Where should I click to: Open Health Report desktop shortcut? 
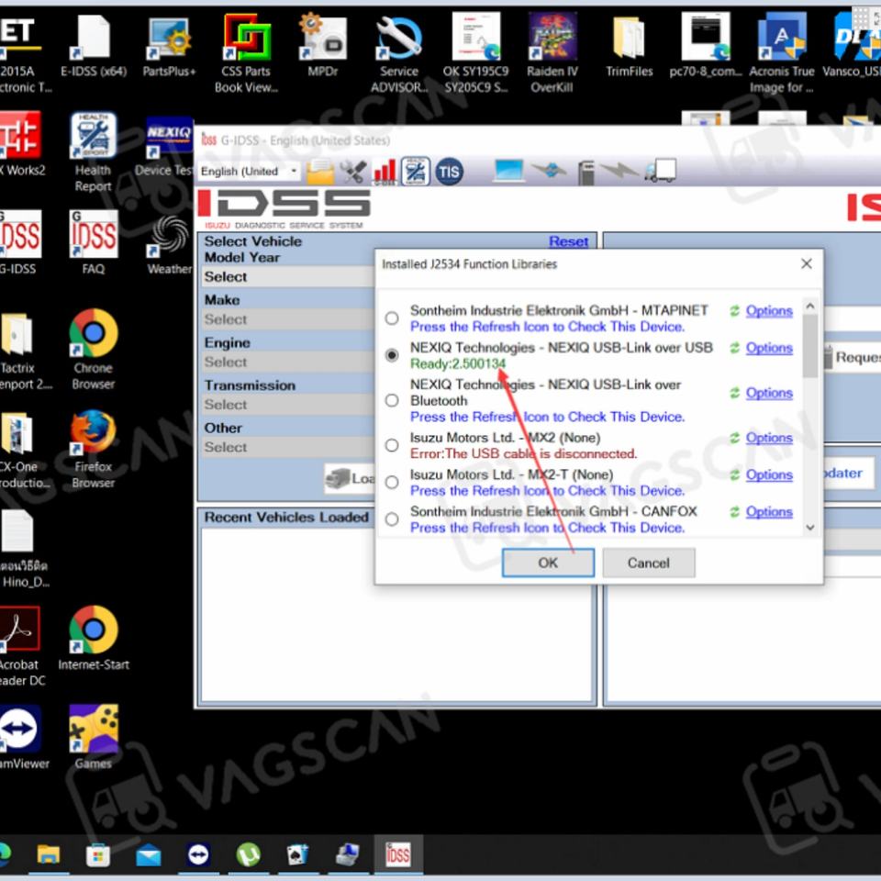[x=94, y=152]
